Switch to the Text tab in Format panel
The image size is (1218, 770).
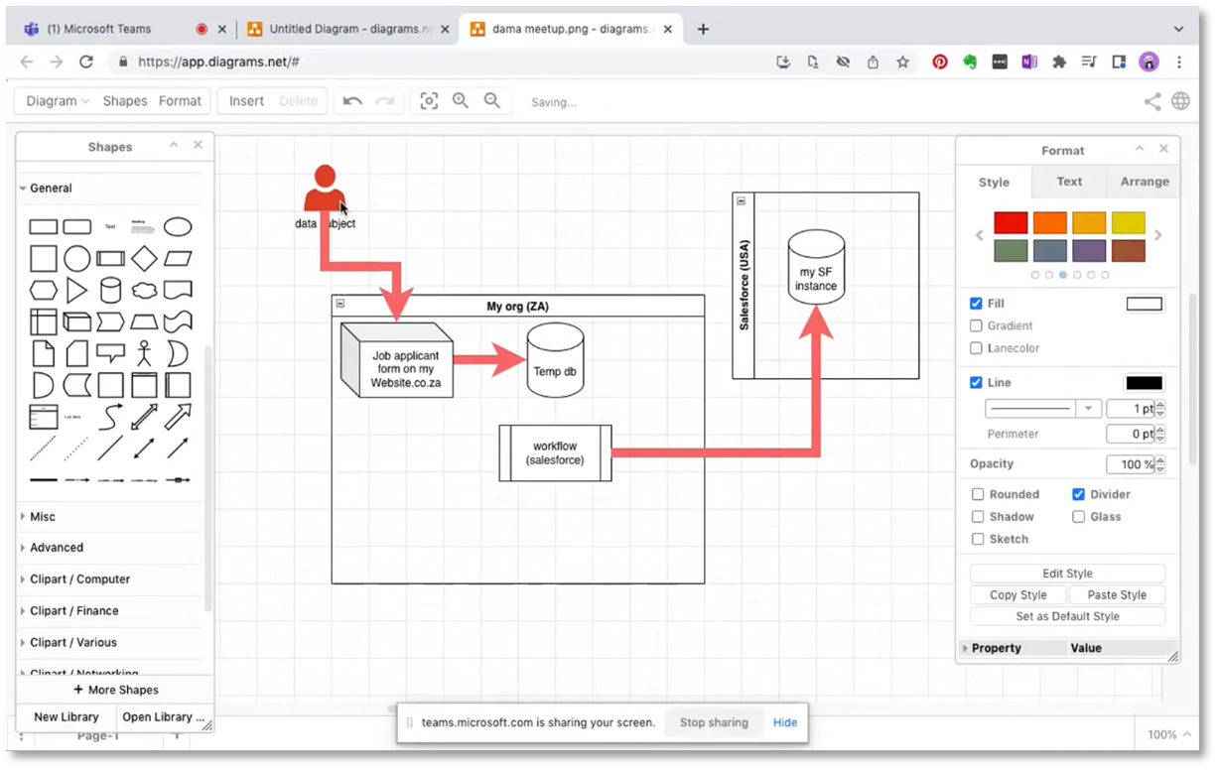1069,182
